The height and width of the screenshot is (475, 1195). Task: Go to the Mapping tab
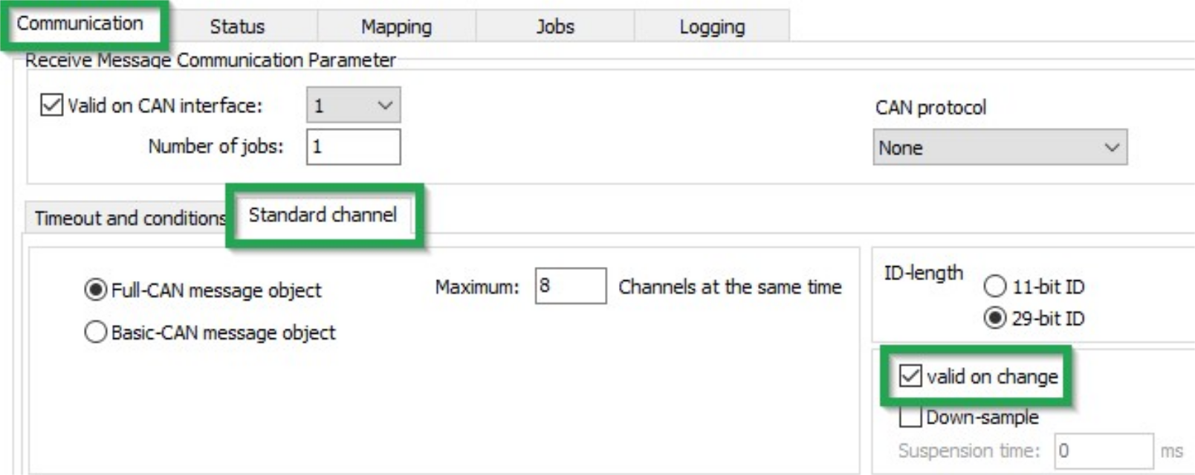[x=396, y=27]
